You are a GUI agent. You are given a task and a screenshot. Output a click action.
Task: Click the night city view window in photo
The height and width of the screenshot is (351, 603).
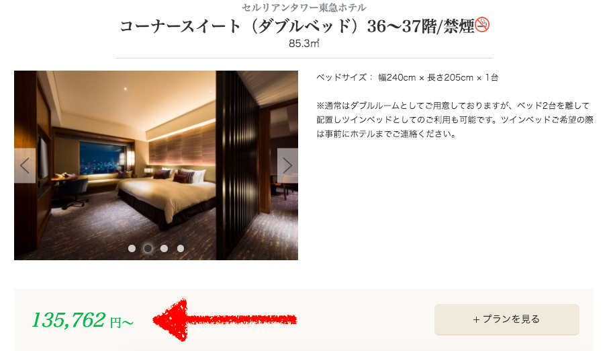coord(102,158)
